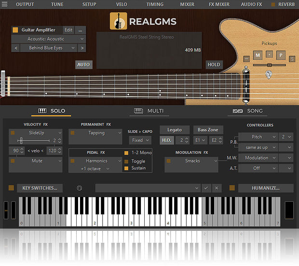Enable the Tapping permanent FX
The image size is (299, 266).
73,133
